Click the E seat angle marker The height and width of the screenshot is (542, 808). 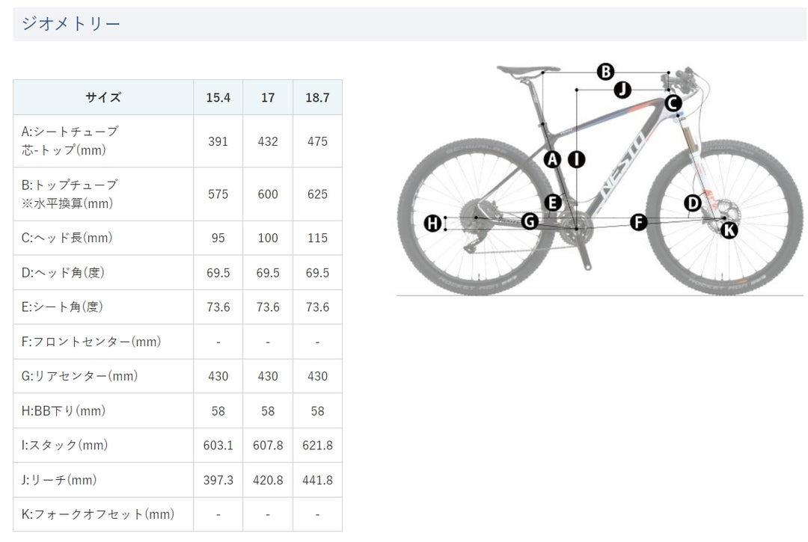(x=553, y=202)
